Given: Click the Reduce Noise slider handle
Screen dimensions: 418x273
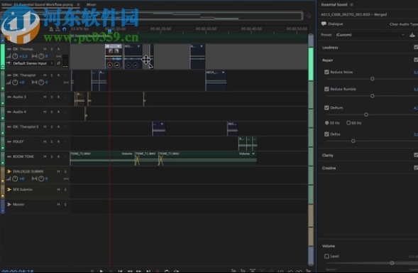Looking at the screenshot, I should (373, 79).
